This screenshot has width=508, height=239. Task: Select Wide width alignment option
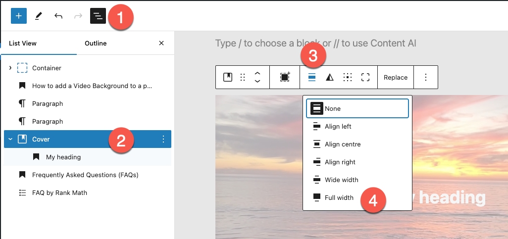point(341,180)
